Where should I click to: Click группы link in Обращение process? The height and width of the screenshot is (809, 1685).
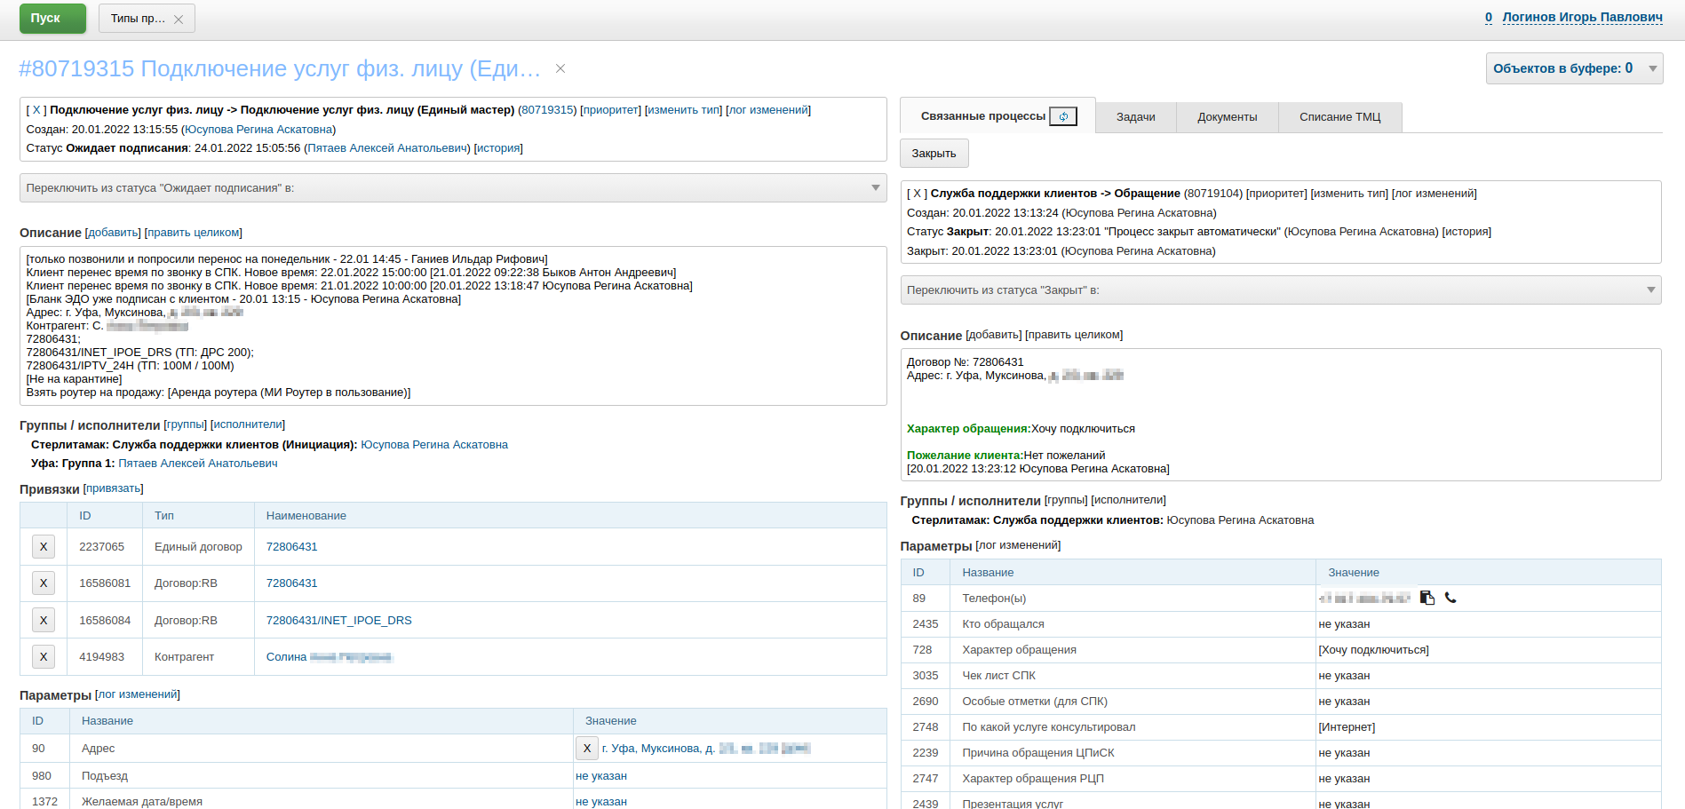(1066, 500)
